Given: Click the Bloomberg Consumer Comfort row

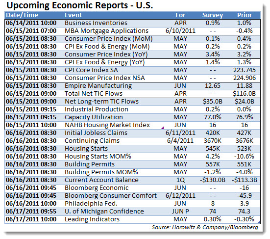Looking at the screenshot, I should (132, 196).
